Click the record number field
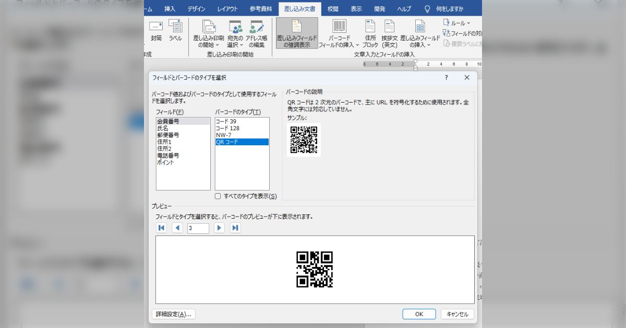 pos(198,228)
